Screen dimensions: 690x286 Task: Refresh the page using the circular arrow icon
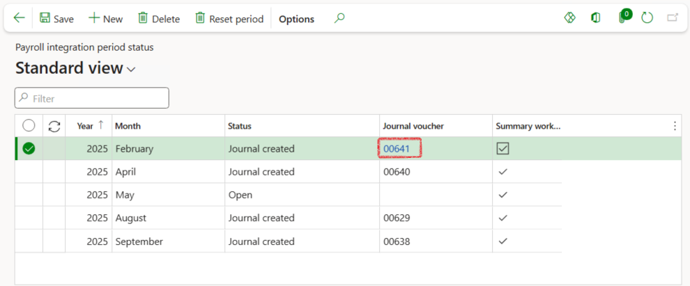click(647, 18)
